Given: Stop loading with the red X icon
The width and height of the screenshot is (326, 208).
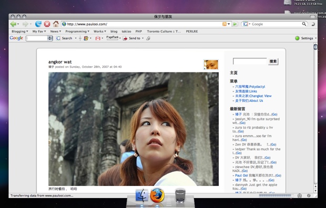Looking at the screenshot, I should tap(47, 24).
